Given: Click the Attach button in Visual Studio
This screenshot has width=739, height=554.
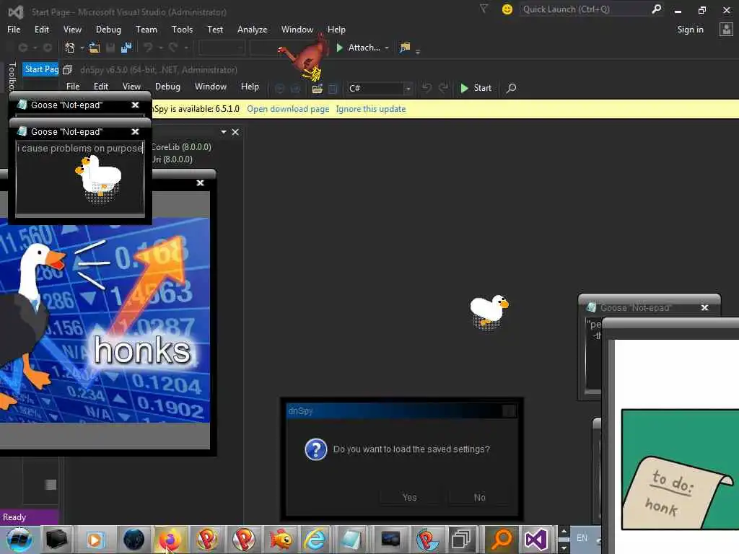Looking at the screenshot, I should tap(358, 48).
